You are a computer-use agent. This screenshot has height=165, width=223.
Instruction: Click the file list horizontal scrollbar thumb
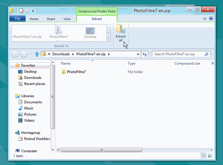(x=102, y=150)
